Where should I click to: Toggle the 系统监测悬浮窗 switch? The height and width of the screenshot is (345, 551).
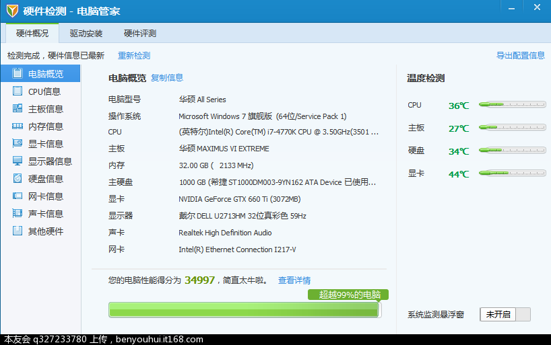pos(505,314)
